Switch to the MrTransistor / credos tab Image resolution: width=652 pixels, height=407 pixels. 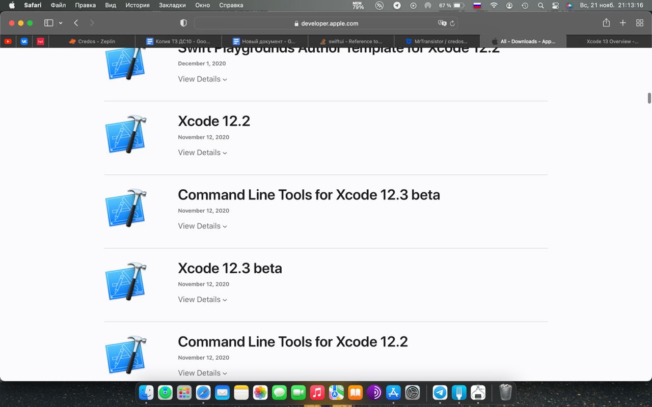tap(437, 41)
